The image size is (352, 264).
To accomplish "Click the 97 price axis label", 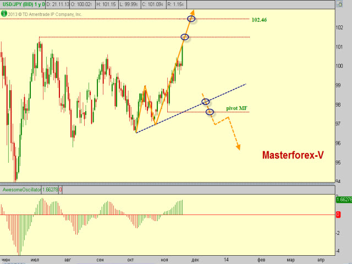I will point(338,124).
